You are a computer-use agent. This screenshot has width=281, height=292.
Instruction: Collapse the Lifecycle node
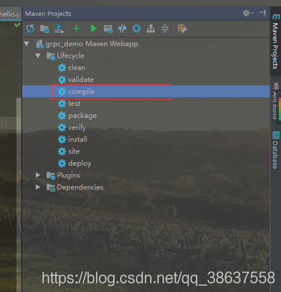[x=38, y=56]
